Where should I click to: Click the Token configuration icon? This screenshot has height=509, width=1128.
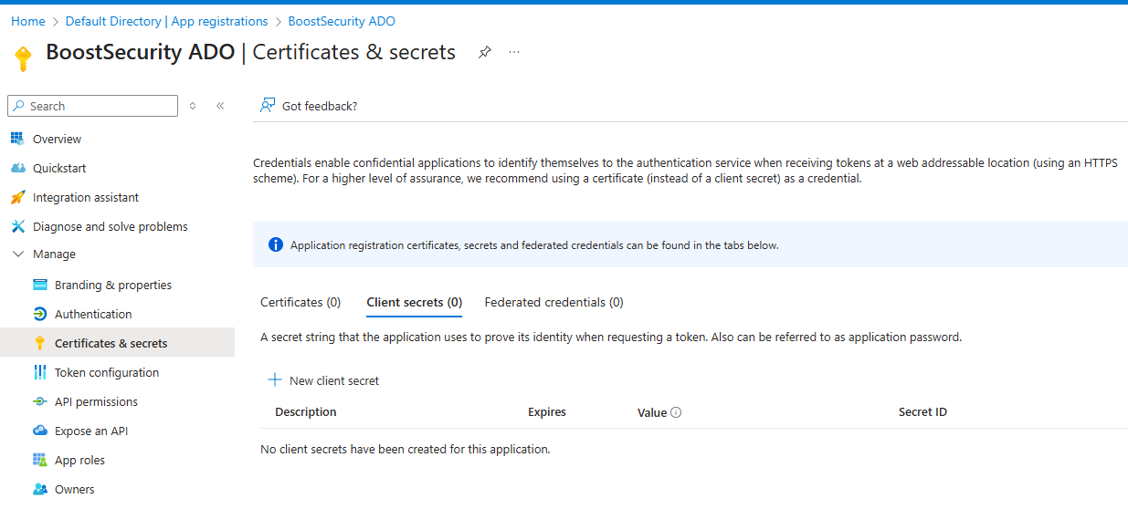click(x=39, y=372)
